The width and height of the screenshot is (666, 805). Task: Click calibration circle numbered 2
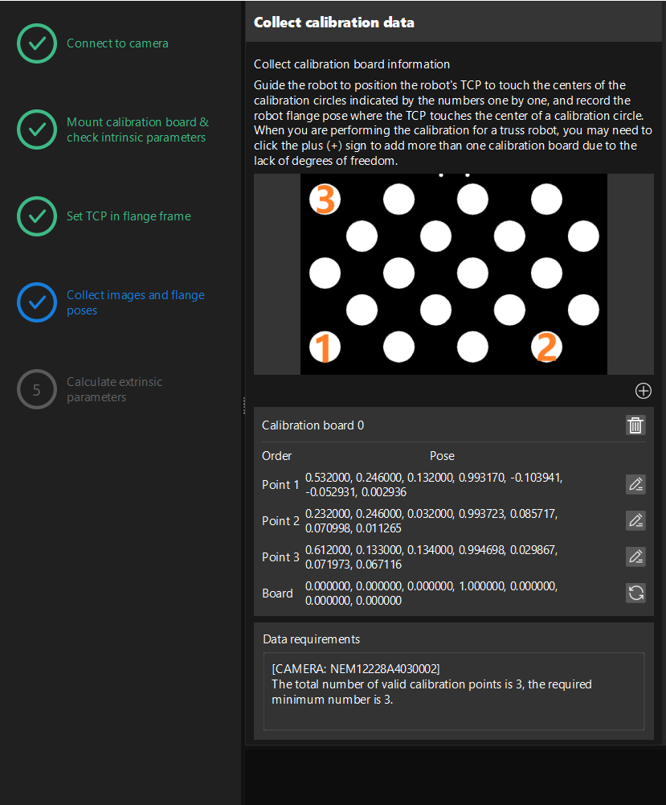[x=546, y=347]
